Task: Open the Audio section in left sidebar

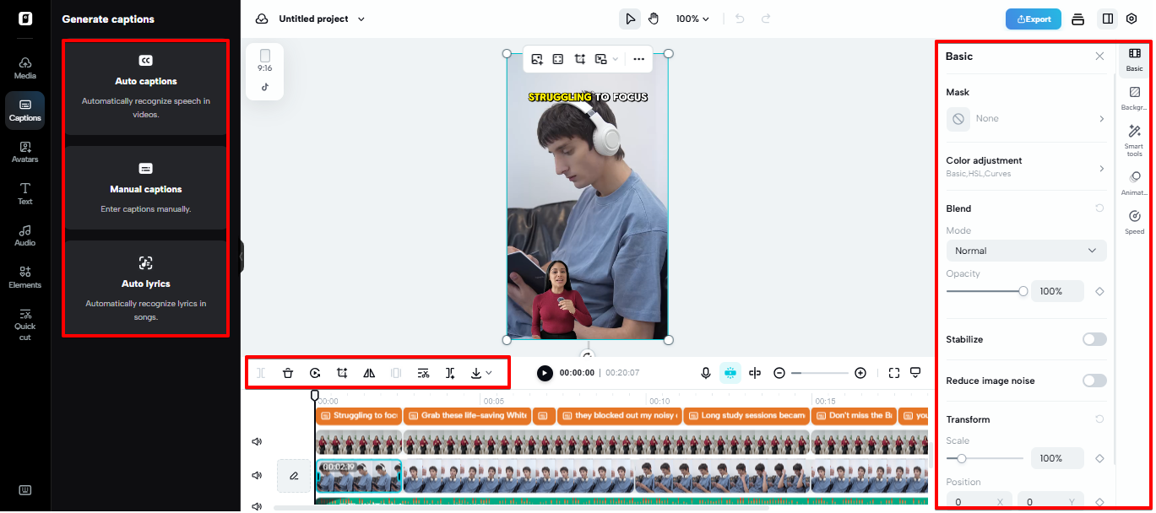Action: point(24,235)
